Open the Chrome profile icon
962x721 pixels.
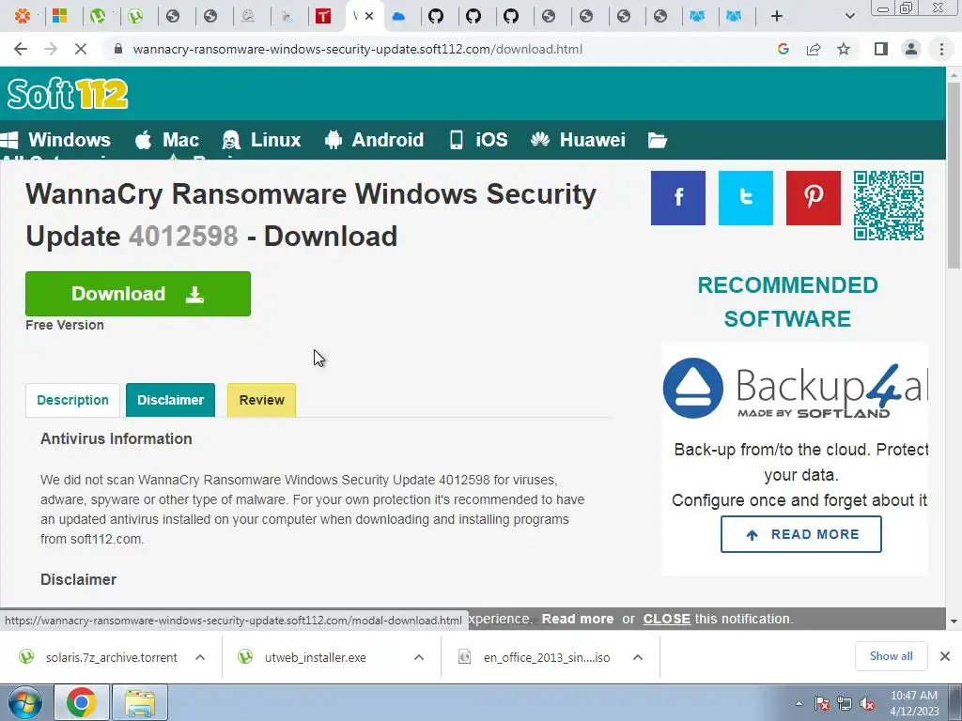point(911,49)
